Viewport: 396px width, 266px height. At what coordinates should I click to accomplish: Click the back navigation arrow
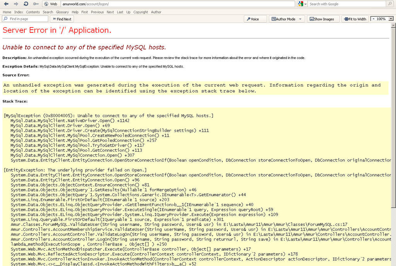(7, 4)
